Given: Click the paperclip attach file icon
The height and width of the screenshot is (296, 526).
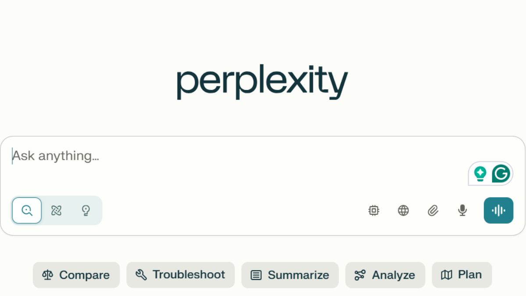Looking at the screenshot, I should (x=433, y=210).
